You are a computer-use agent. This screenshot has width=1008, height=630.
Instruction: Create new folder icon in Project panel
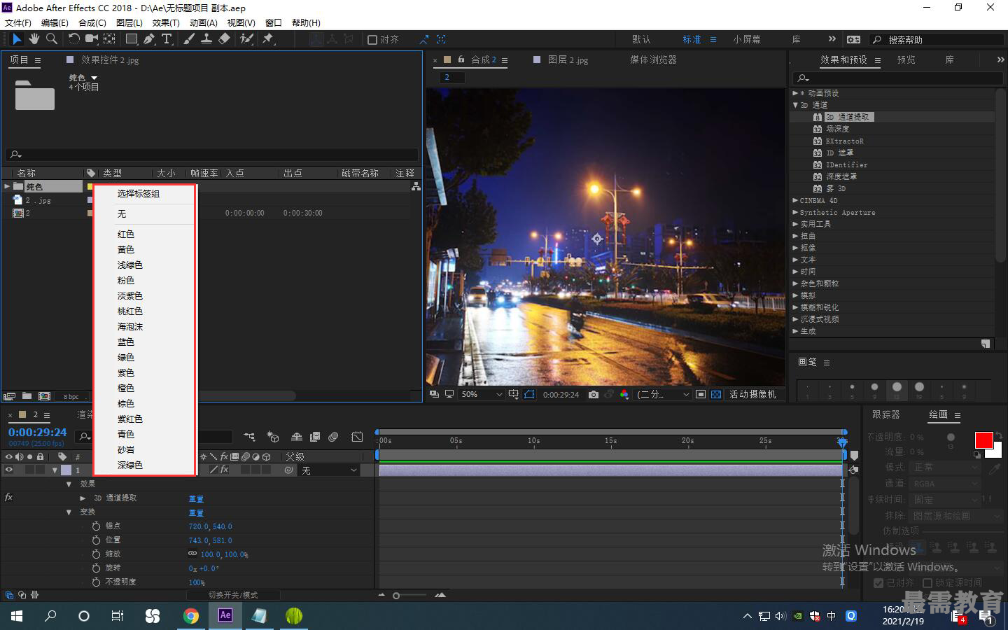27,396
